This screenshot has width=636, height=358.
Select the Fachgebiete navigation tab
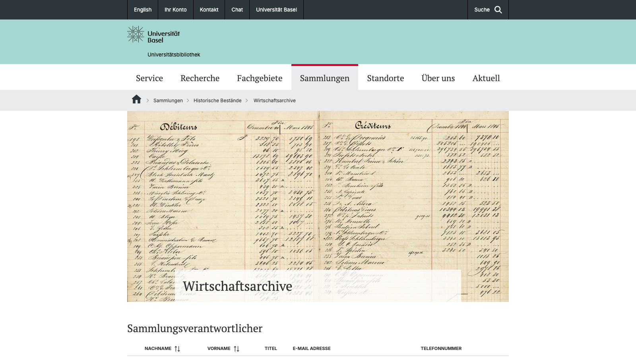click(x=260, y=78)
